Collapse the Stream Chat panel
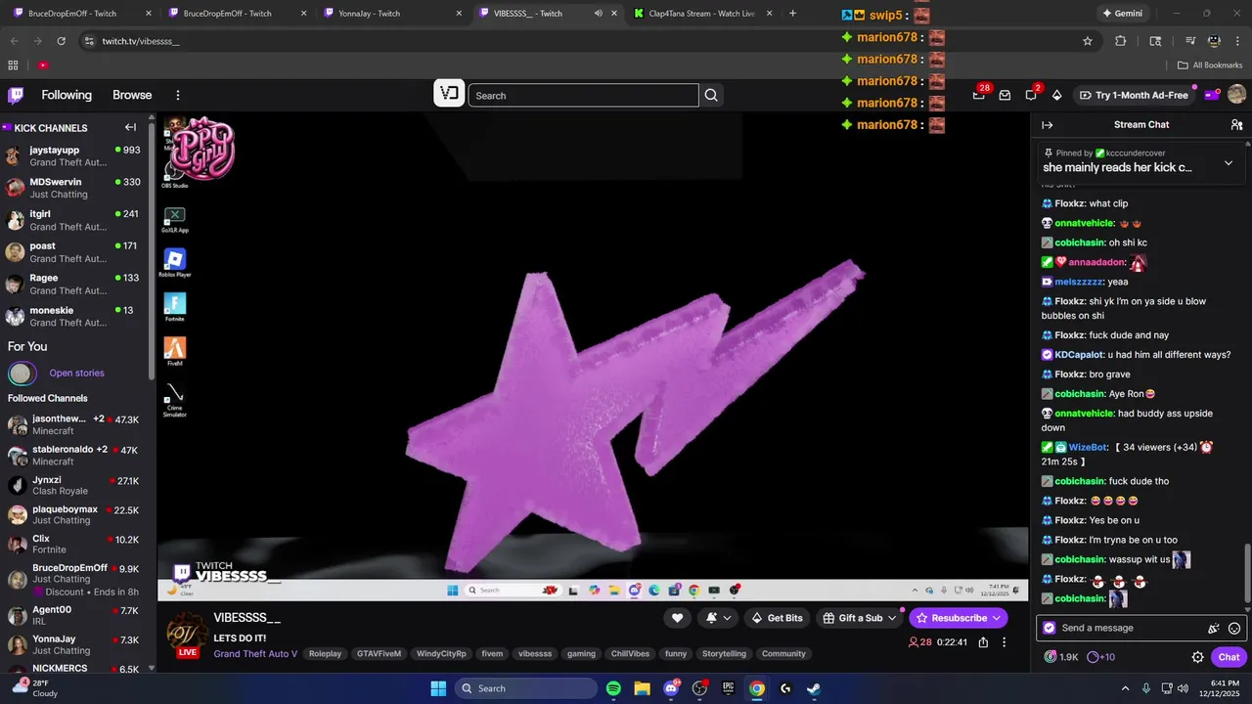The height and width of the screenshot is (704, 1252). [1047, 125]
